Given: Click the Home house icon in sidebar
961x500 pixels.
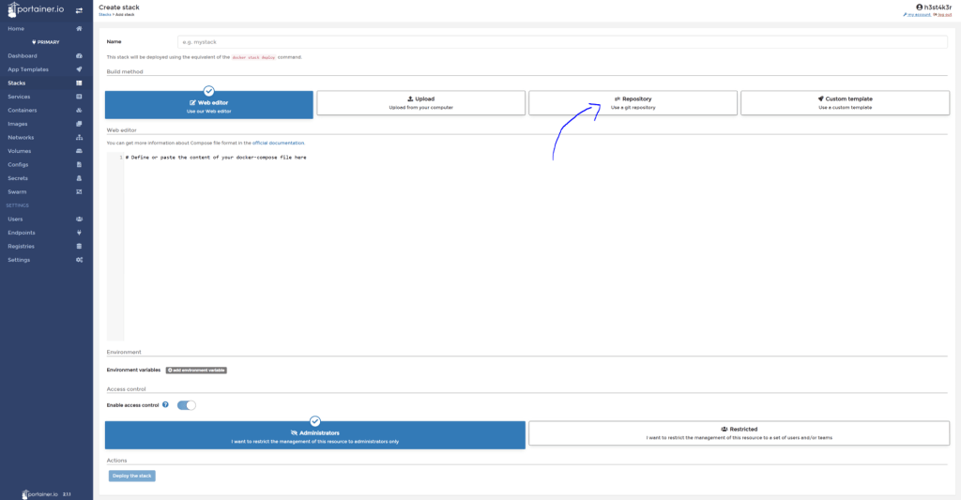Looking at the screenshot, I should (x=79, y=29).
